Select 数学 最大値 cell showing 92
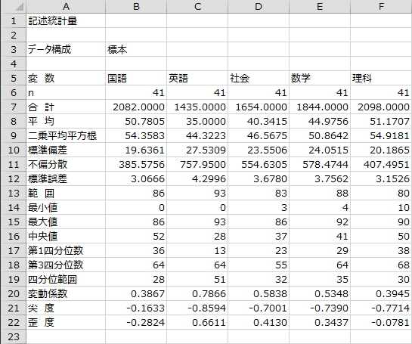The width and height of the screenshot is (412, 344). pos(320,222)
